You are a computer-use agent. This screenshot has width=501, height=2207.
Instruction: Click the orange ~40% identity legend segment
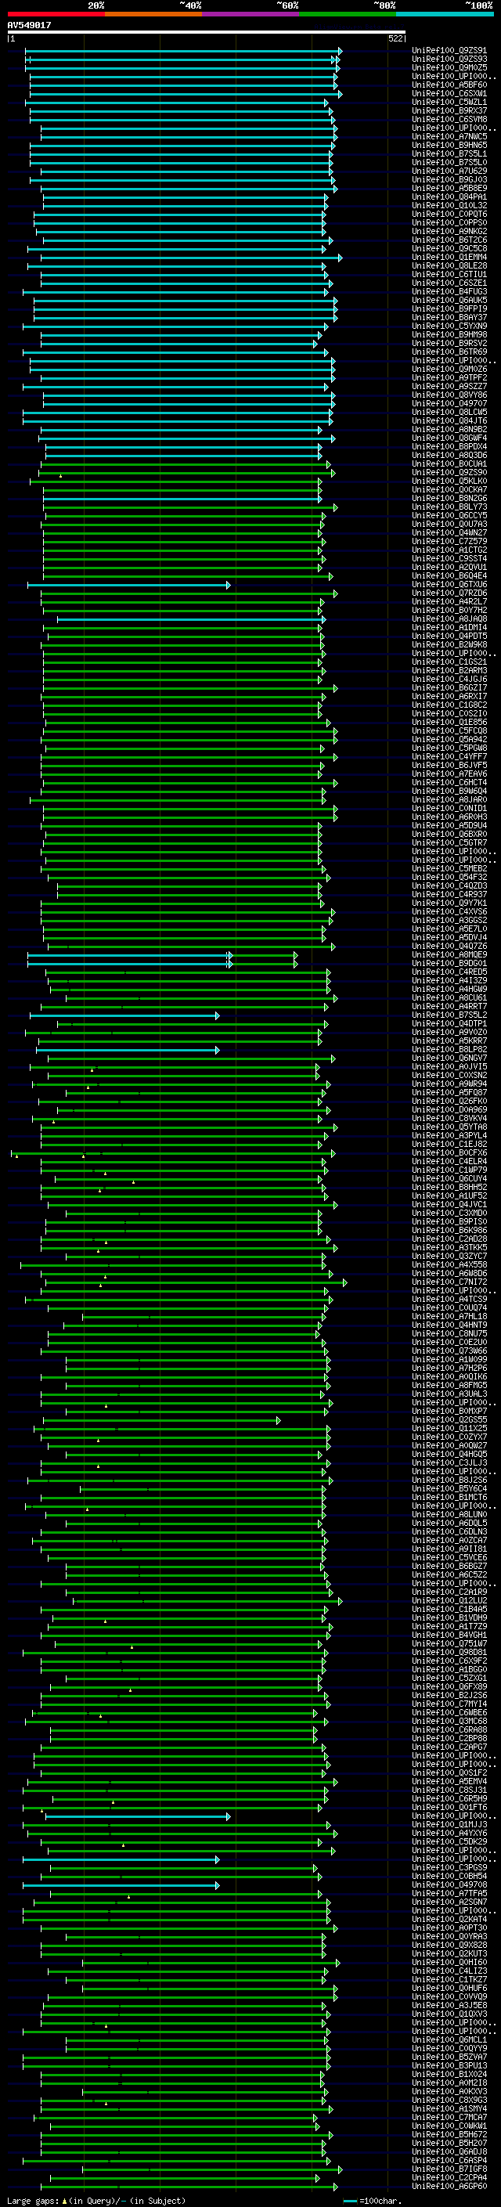[154, 14]
